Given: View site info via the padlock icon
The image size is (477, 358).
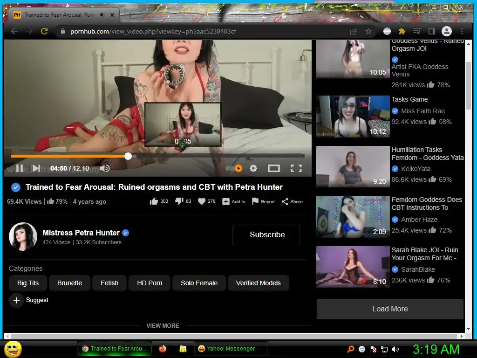Looking at the screenshot, I should pos(63,31).
